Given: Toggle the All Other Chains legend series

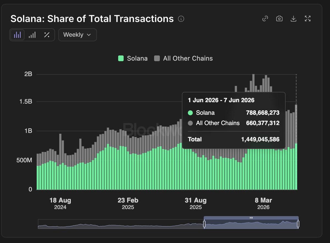Looking at the screenshot, I should [183, 58].
